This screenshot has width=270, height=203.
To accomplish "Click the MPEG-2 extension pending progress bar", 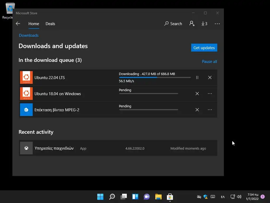I will tap(149, 110).
